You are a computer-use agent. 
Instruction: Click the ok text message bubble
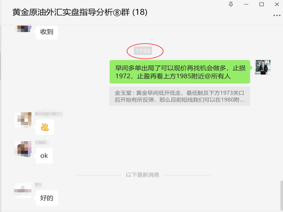pos(44,156)
